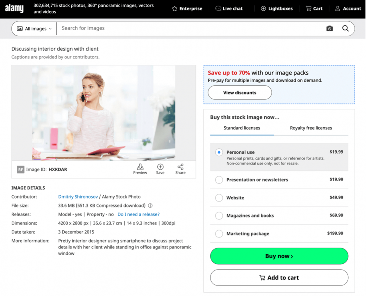This screenshot has width=366, height=296.
Task: Search by image using camera icon
Action: (x=329, y=28)
